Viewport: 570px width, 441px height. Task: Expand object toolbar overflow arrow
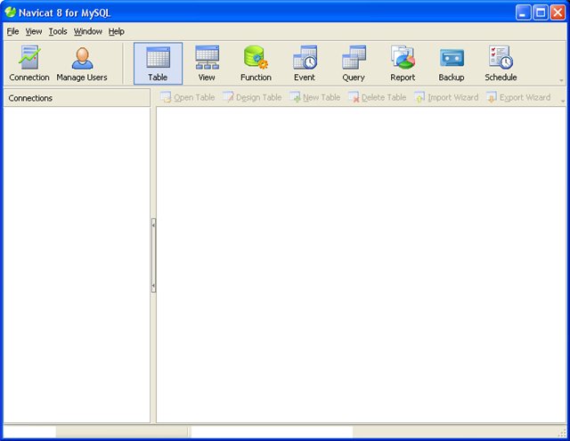563,102
